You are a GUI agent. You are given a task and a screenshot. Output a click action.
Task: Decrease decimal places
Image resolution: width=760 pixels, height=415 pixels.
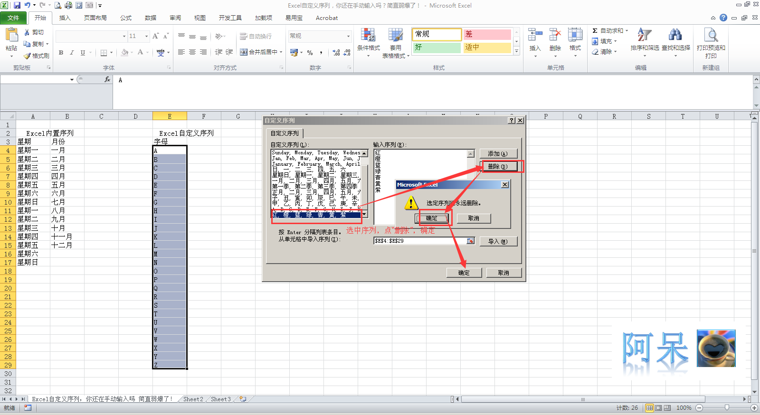pyautogui.click(x=347, y=52)
